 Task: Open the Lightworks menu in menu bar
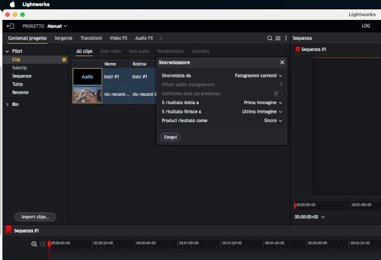click(36, 4)
